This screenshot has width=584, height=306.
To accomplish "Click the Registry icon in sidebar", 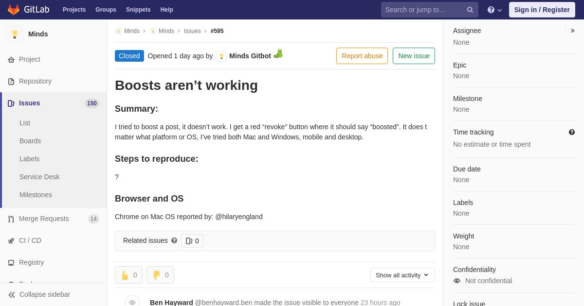I will coord(11,263).
